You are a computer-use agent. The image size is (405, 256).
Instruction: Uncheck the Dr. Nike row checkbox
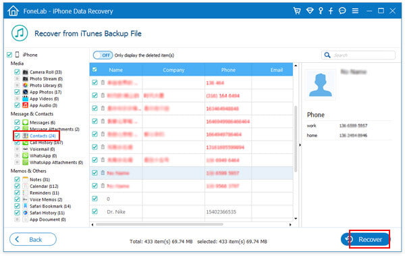coord(94,211)
